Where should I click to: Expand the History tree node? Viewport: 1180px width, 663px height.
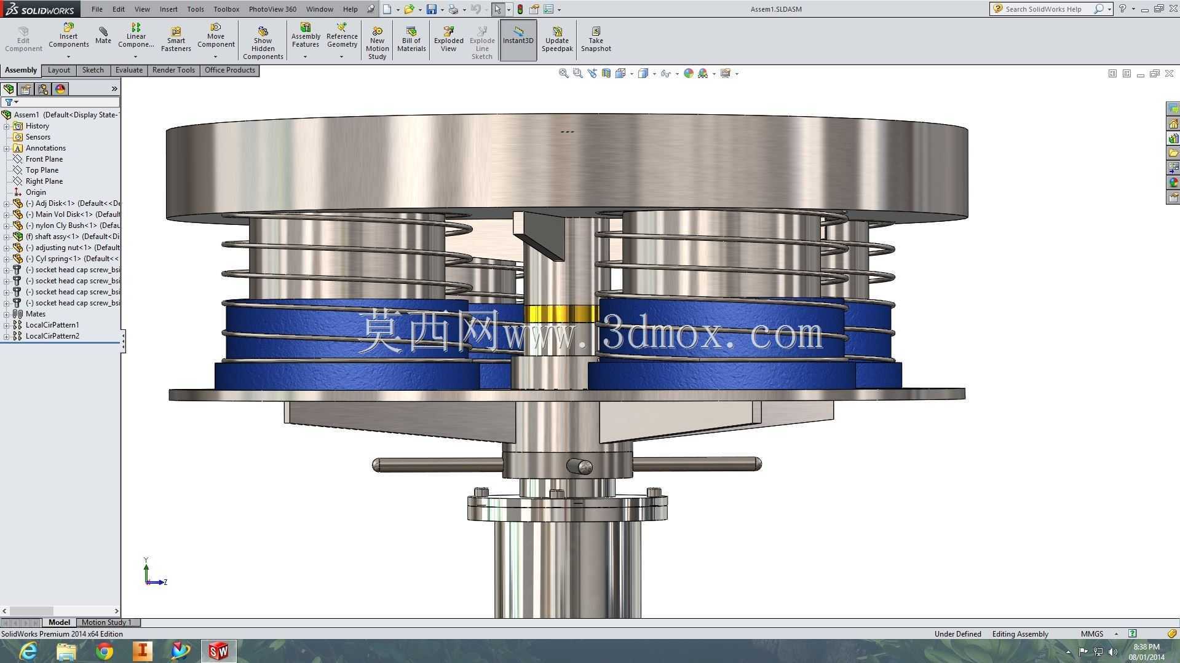click(7, 126)
